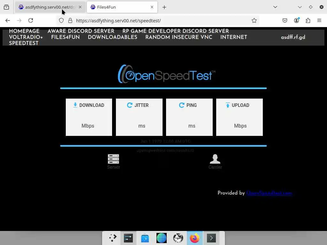Open a new tab with plus button
Screen dimensions: 327x245
coord(164,7)
